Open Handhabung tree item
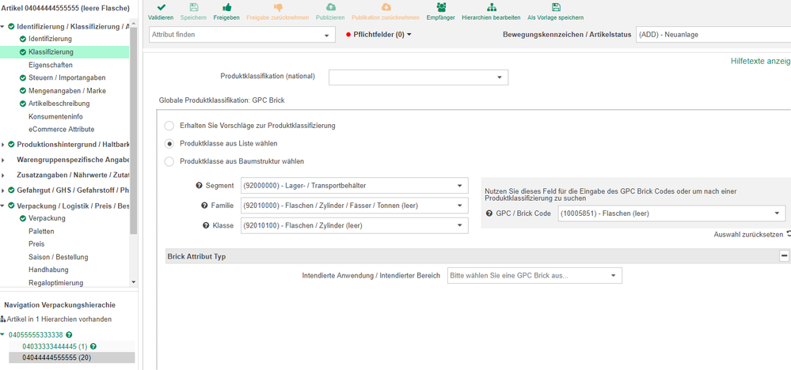 [x=48, y=270]
